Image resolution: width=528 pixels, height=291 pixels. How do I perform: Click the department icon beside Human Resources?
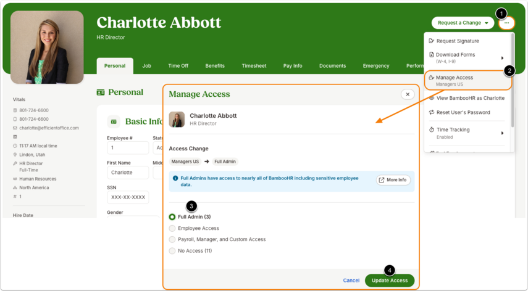click(x=15, y=179)
